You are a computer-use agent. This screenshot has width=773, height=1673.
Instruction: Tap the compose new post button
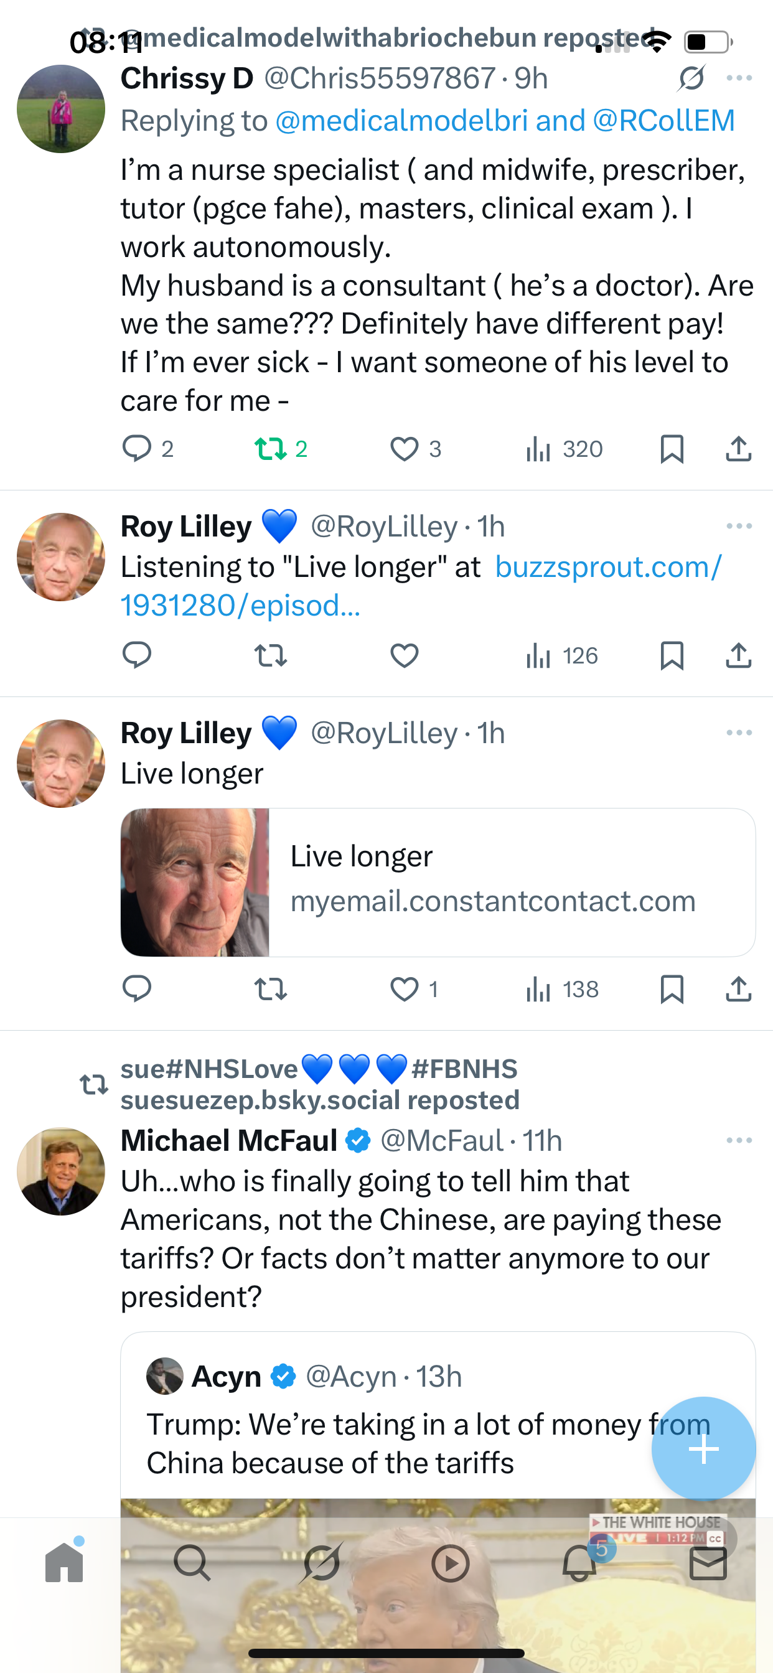click(x=703, y=1448)
